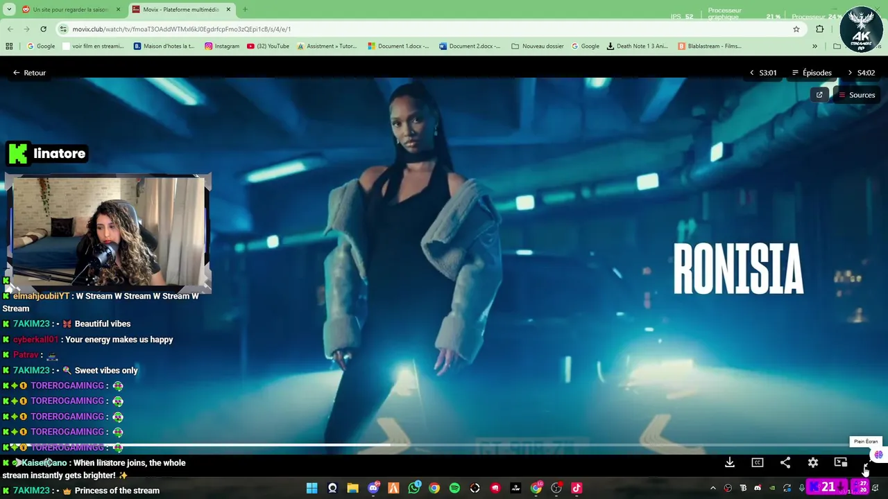Screen dimensions: 888x499
Task: Click the linatore Kick channel badge
Action: coord(46,154)
